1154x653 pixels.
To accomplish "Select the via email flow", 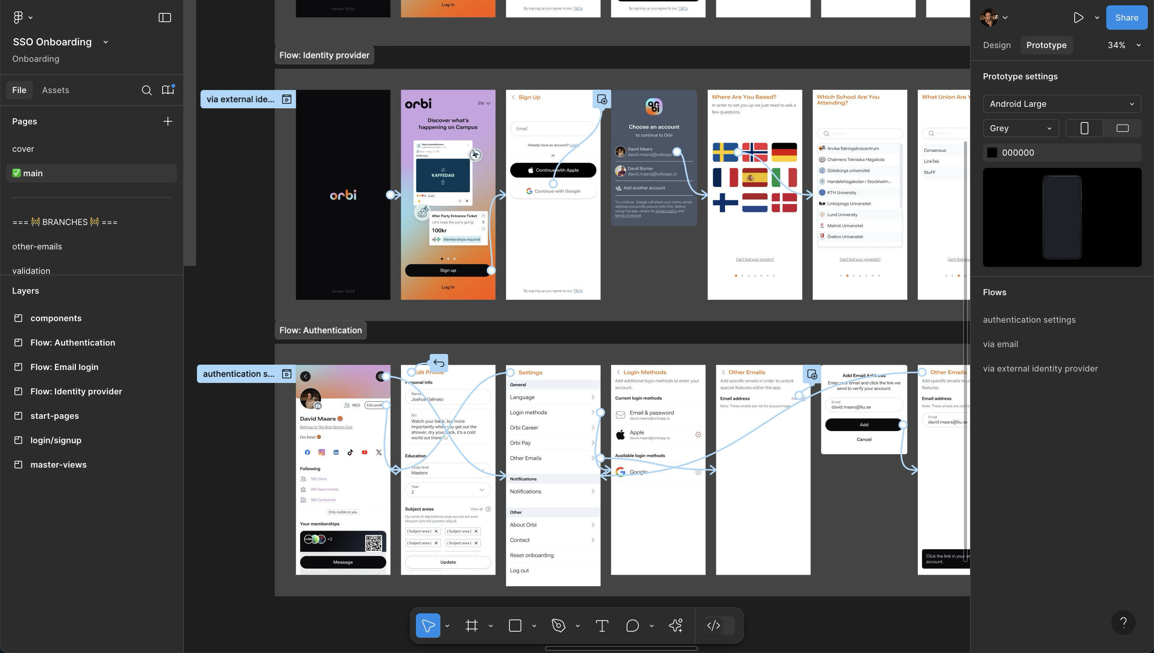I will pos(1000,344).
